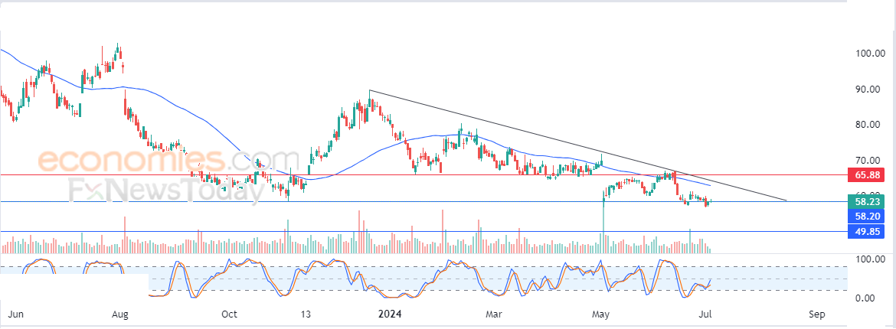896x329 pixels.
Task: Click the Jun label on time axis
Action: pyautogui.click(x=14, y=314)
